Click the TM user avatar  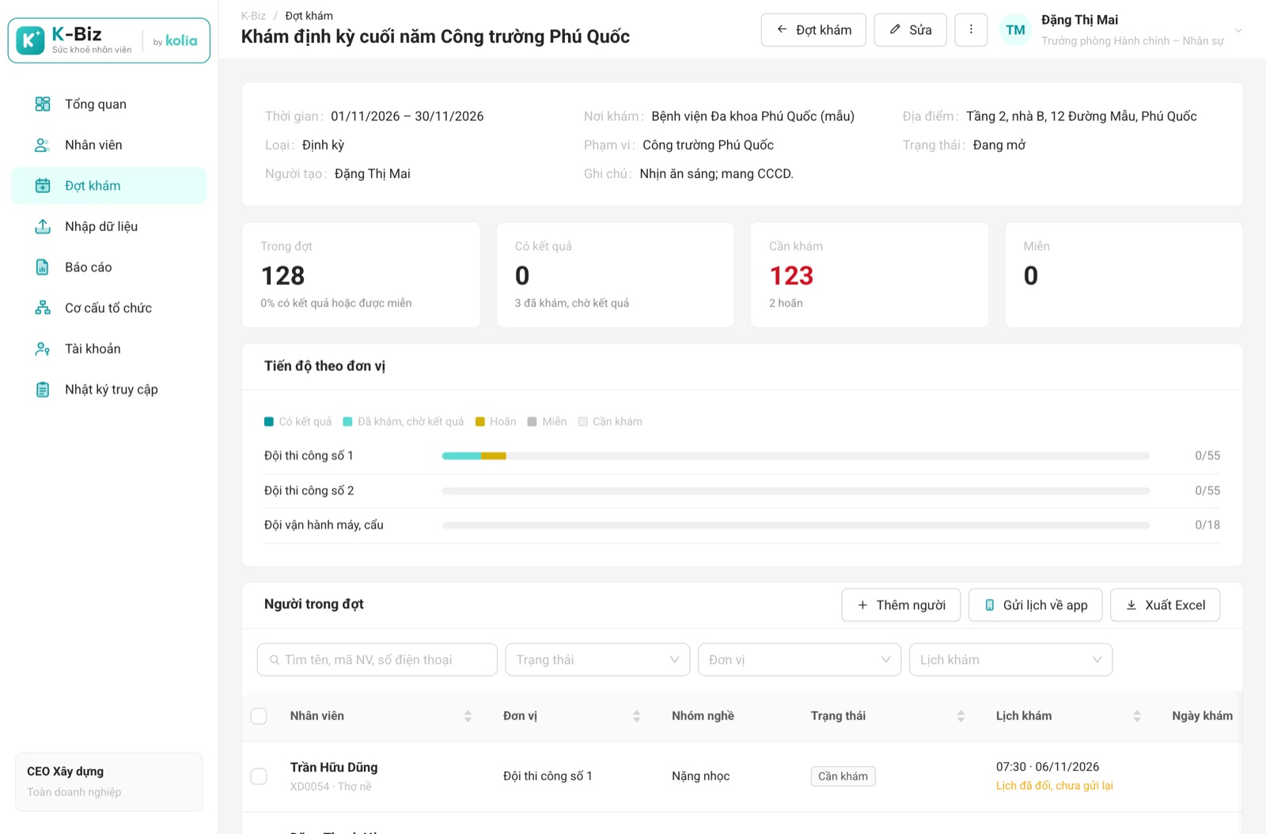point(1015,30)
